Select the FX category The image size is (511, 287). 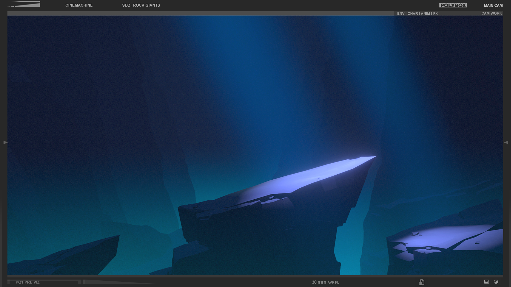click(x=435, y=14)
